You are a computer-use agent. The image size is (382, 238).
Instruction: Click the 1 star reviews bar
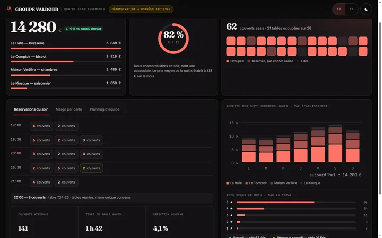297,228
